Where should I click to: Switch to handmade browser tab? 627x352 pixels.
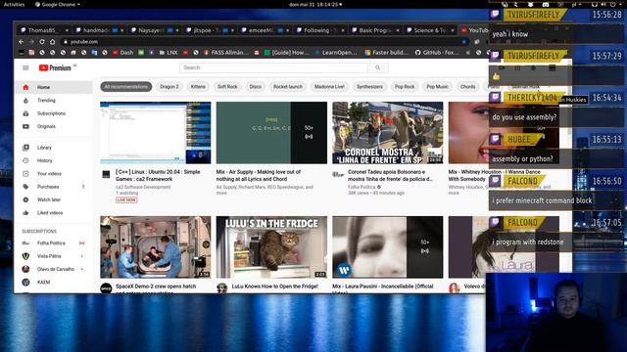click(99, 30)
